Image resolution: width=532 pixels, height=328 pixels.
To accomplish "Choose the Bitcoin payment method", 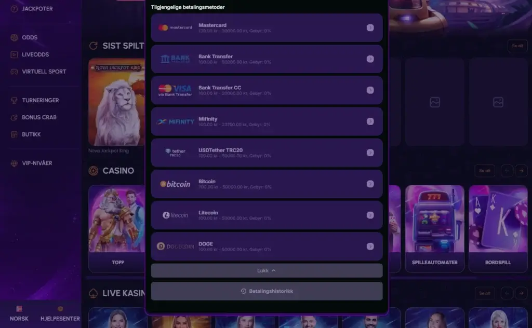I will [x=267, y=184].
